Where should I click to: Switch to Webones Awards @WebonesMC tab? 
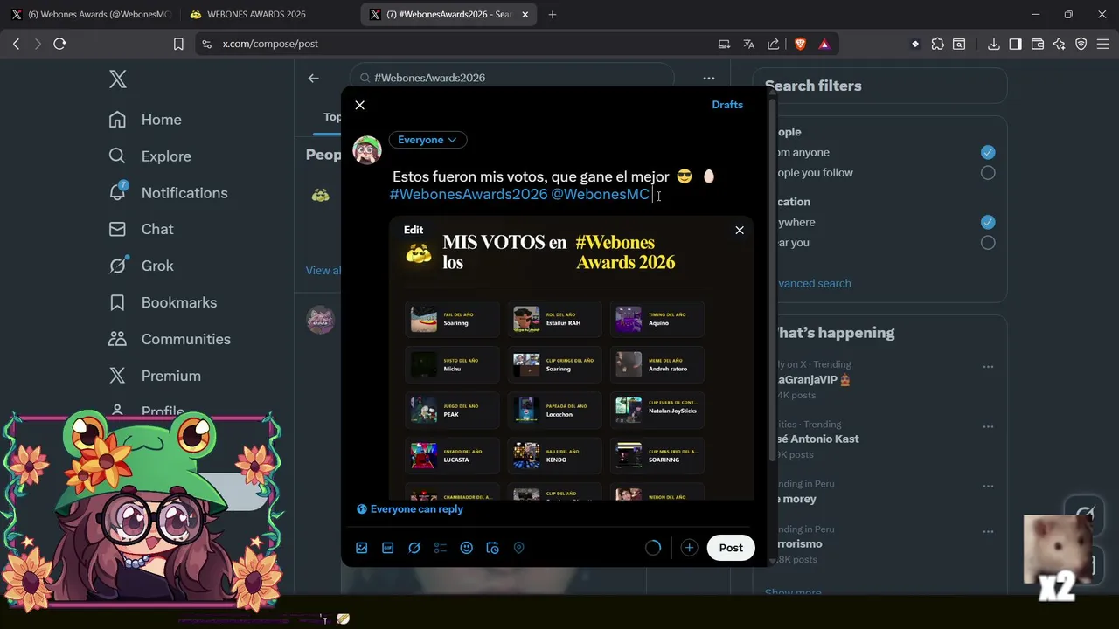[x=91, y=14]
